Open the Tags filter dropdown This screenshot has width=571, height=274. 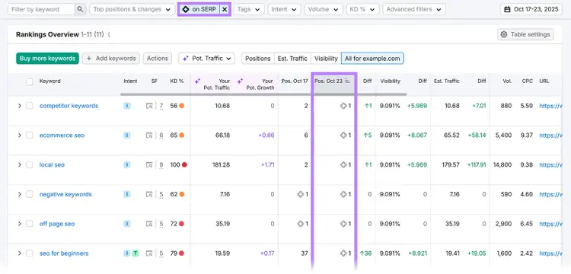(x=249, y=9)
